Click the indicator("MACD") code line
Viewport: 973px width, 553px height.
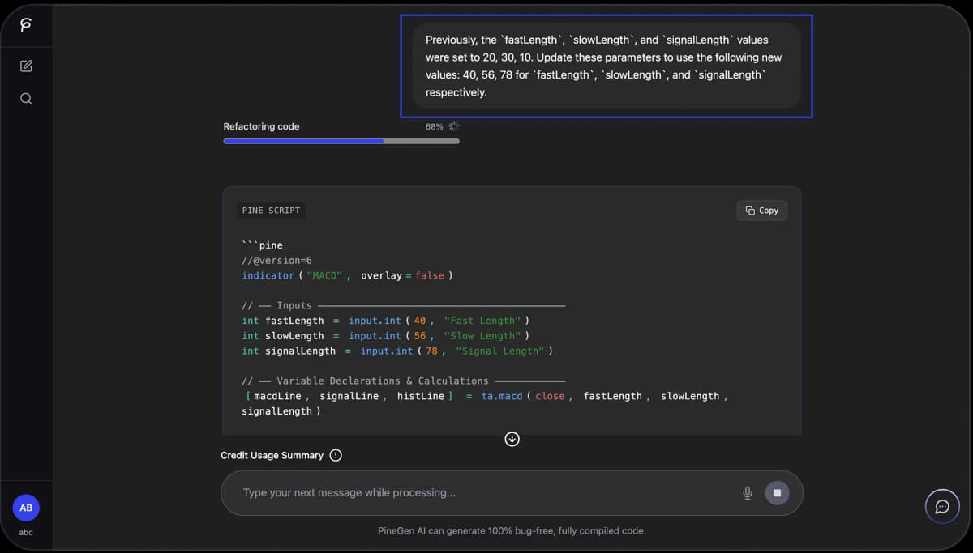coord(347,275)
